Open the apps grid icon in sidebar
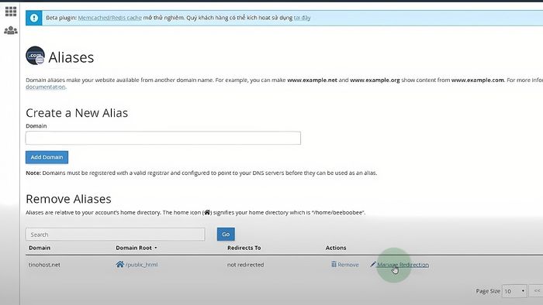 point(11,12)
